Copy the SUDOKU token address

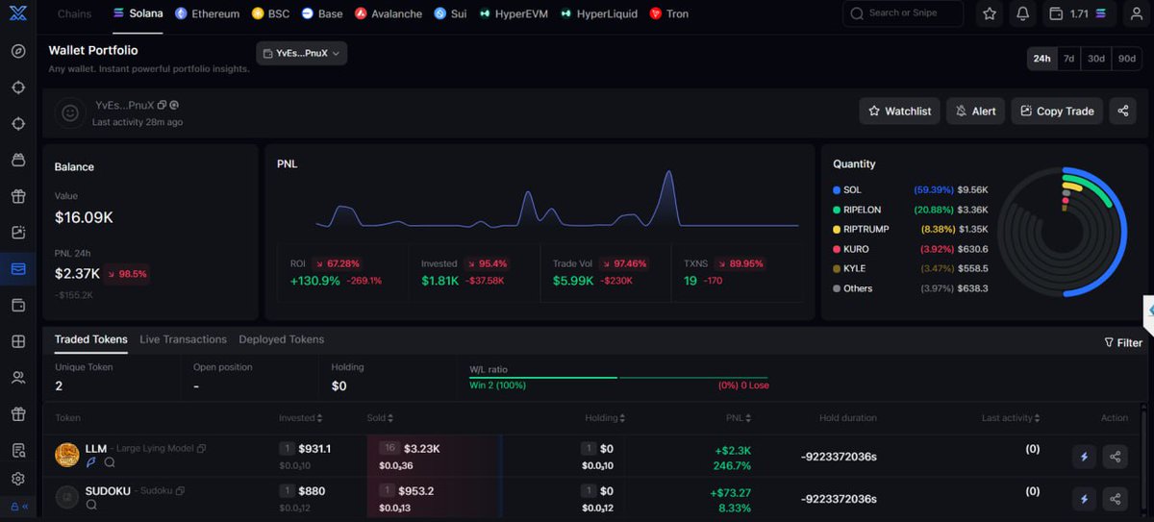point(180,491)
